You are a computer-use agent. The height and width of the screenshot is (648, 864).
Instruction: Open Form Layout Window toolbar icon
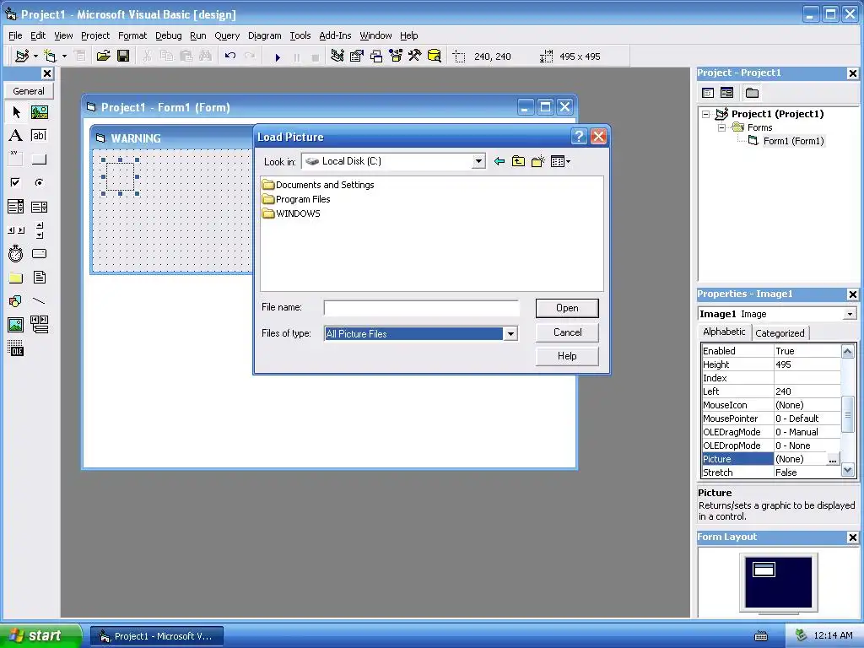point(376,56)
